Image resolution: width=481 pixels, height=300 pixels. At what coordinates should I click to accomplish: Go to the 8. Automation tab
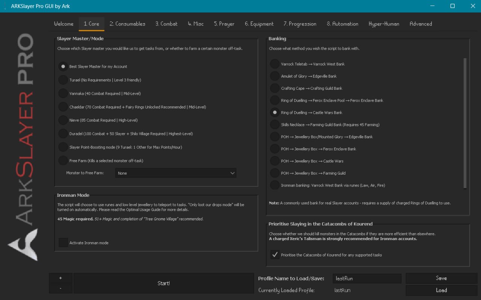(x=342, y=24)
